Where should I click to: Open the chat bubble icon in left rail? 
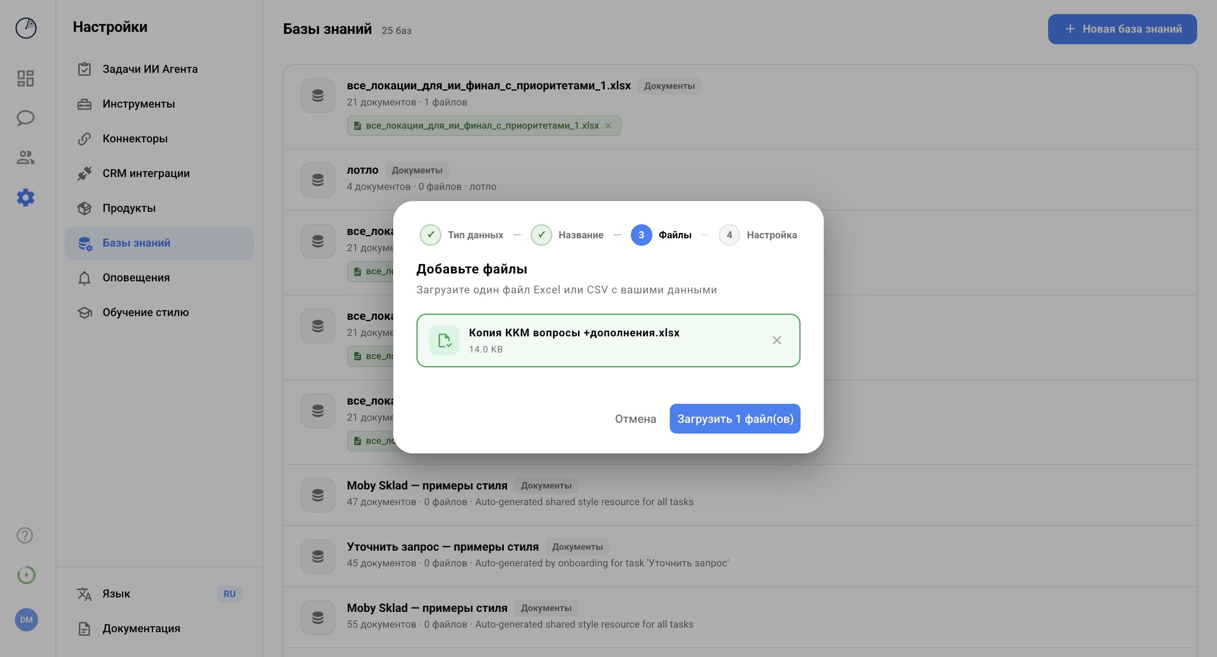click(26, 118)
